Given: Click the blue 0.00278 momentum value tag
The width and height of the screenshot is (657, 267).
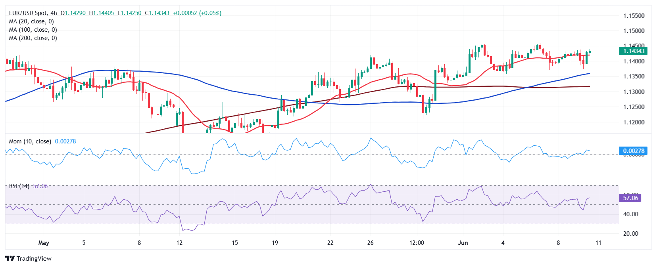Looking at the screenshot, I should click(x=633, y=151).
